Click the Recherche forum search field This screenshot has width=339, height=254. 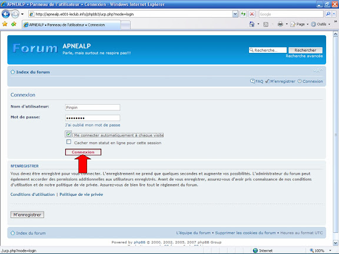pos(268,50)
